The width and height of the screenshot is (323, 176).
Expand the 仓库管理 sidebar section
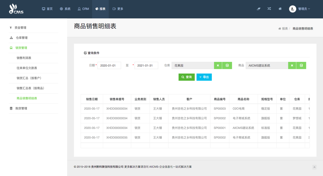pyautogui.click(x=21, y=38)
